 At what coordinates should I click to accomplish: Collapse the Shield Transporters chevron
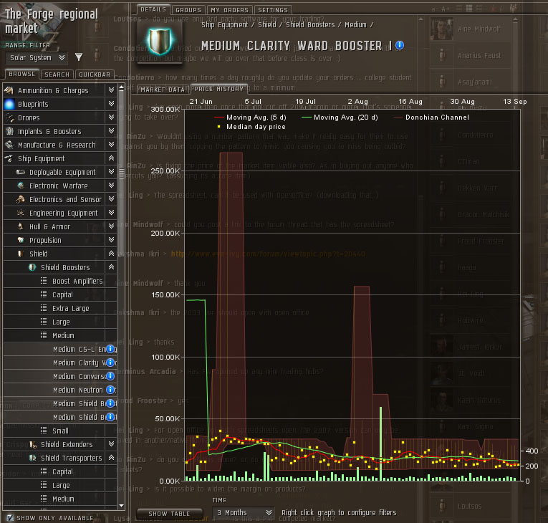pos(111,458)
